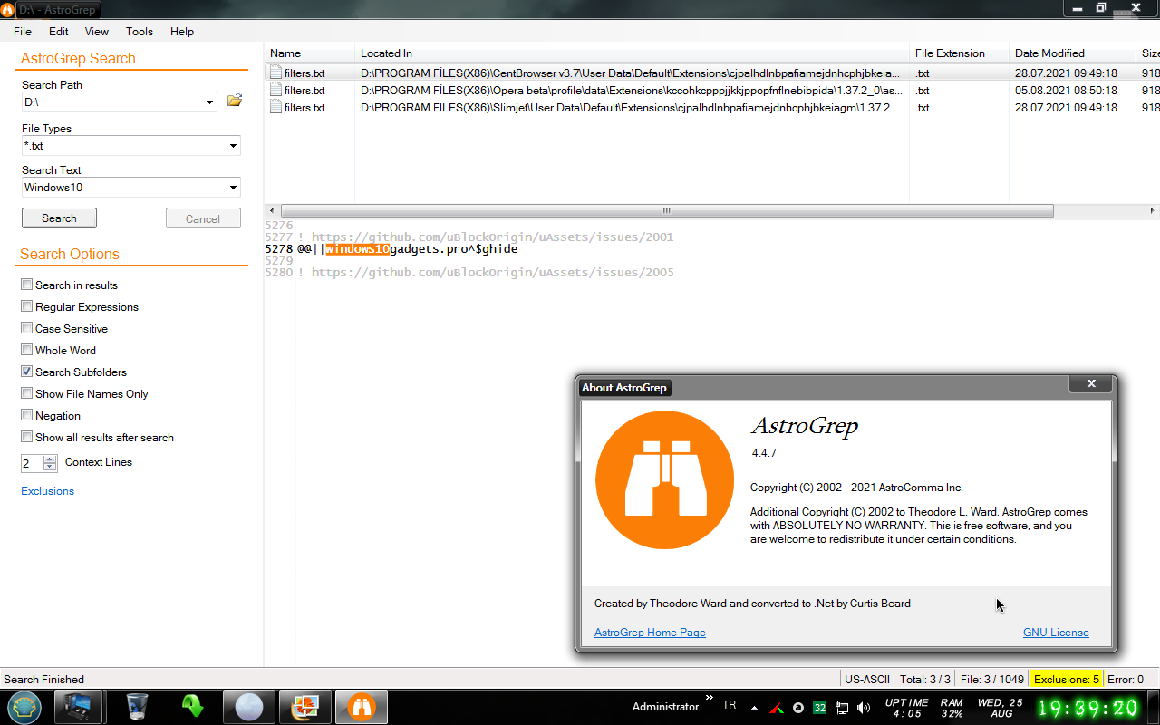Click the results horizontal scrollbar thumb
1160x725 pixels.
pos(666,210)
